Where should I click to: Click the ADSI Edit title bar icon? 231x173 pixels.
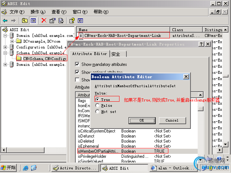4,4
